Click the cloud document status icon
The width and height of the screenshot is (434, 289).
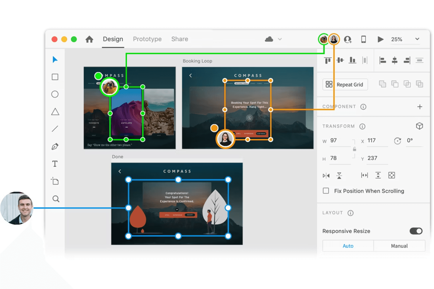point(269,39)
